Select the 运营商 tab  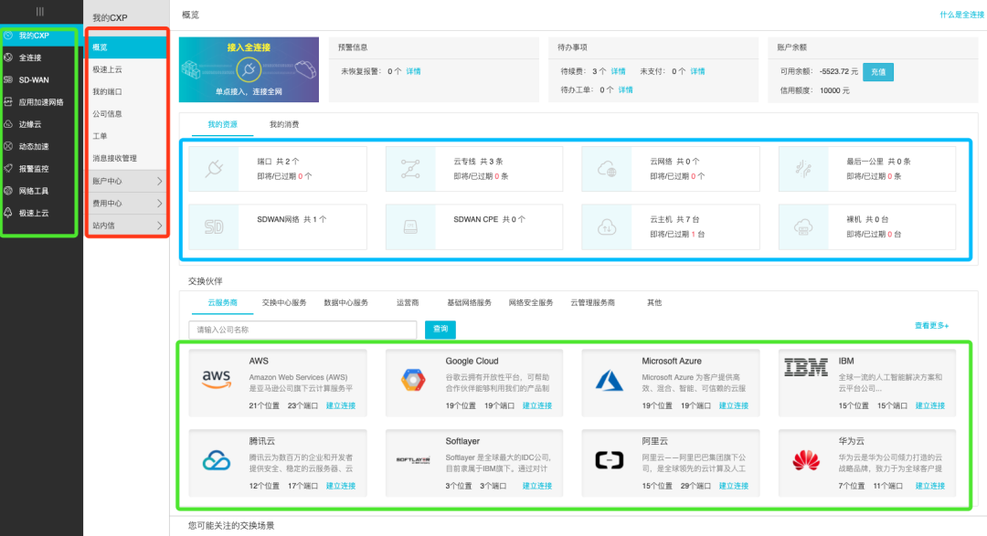coord(408,302)
